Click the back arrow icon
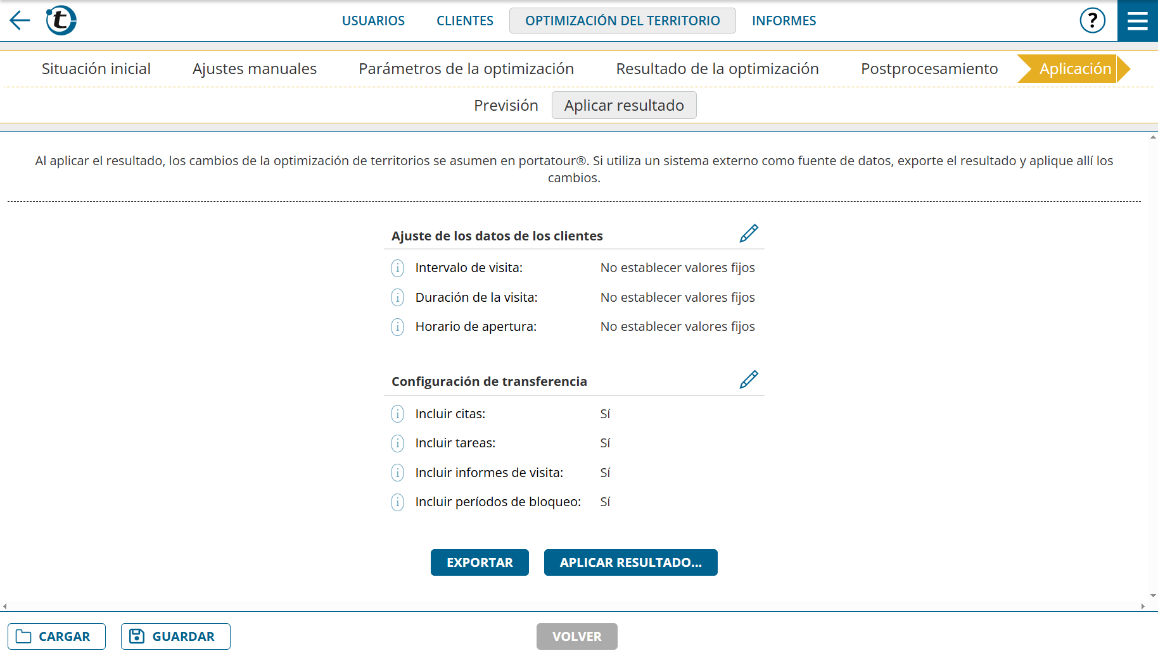The height and width of the screenshot is (658, 1158). coord(20,20)
